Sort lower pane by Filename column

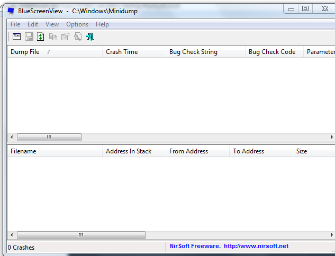click(x=55, y=151)
